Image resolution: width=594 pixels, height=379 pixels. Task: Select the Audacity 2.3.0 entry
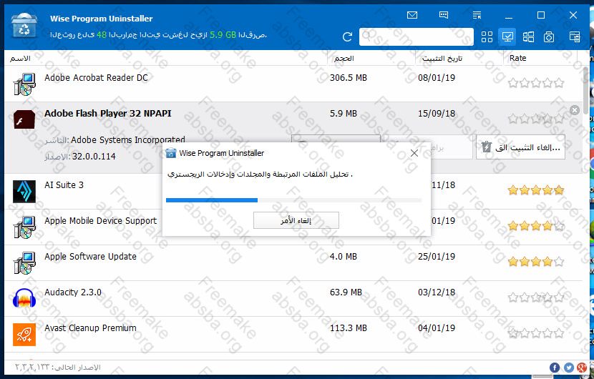(x=73, y=292)
